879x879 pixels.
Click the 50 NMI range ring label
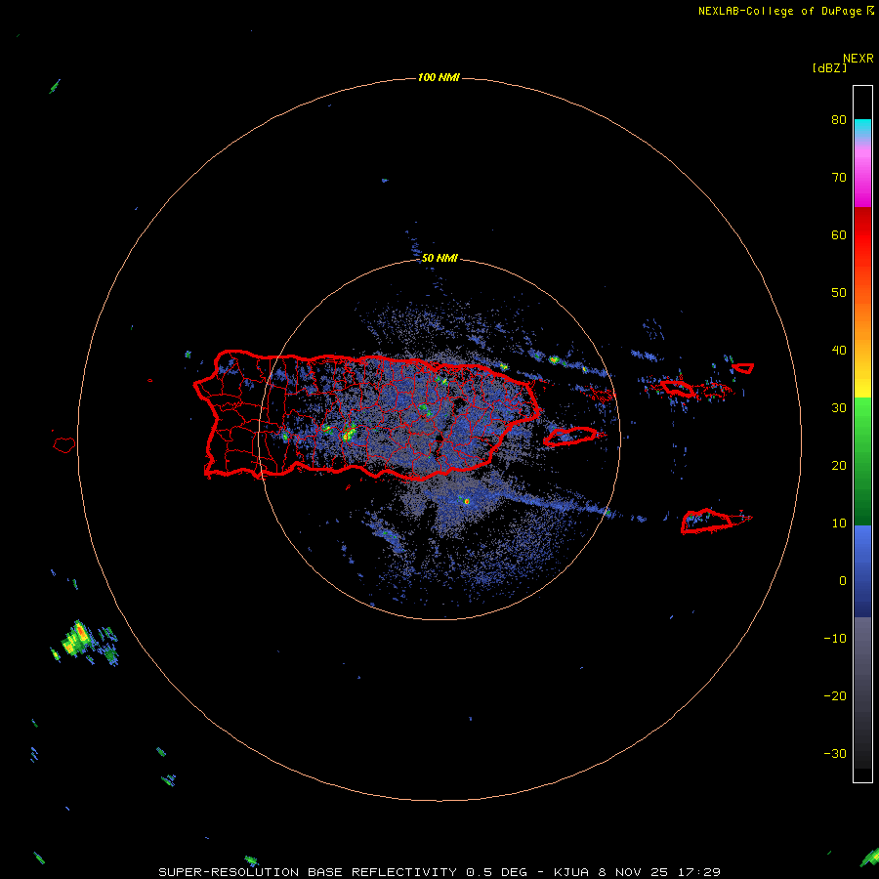[x=439, y=258]
